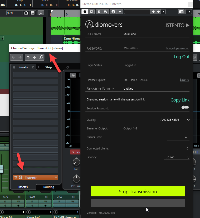Click the first empty insert slot
This screenshot has height=218, width=200.
click(36, 75)
